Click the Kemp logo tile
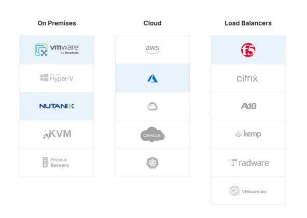The height and width of the screenshot is (218, 307). 248,134
